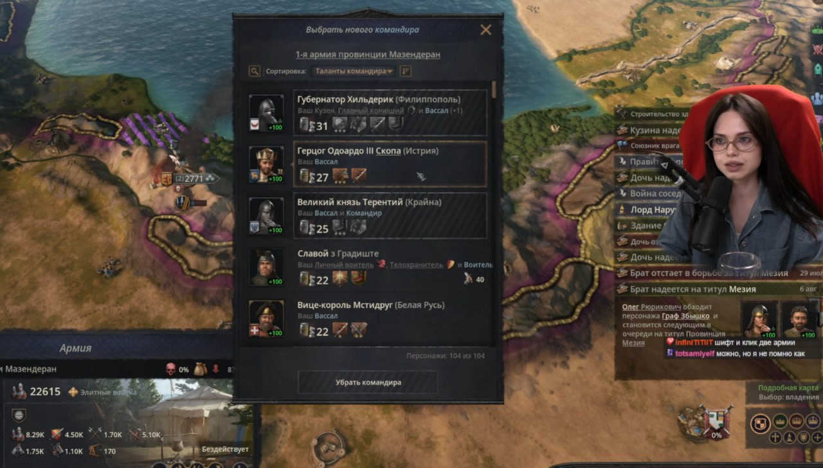Open portrait of Вице-король Мстидруг
This screenshot has width=823, height=468.
(266, 319)
